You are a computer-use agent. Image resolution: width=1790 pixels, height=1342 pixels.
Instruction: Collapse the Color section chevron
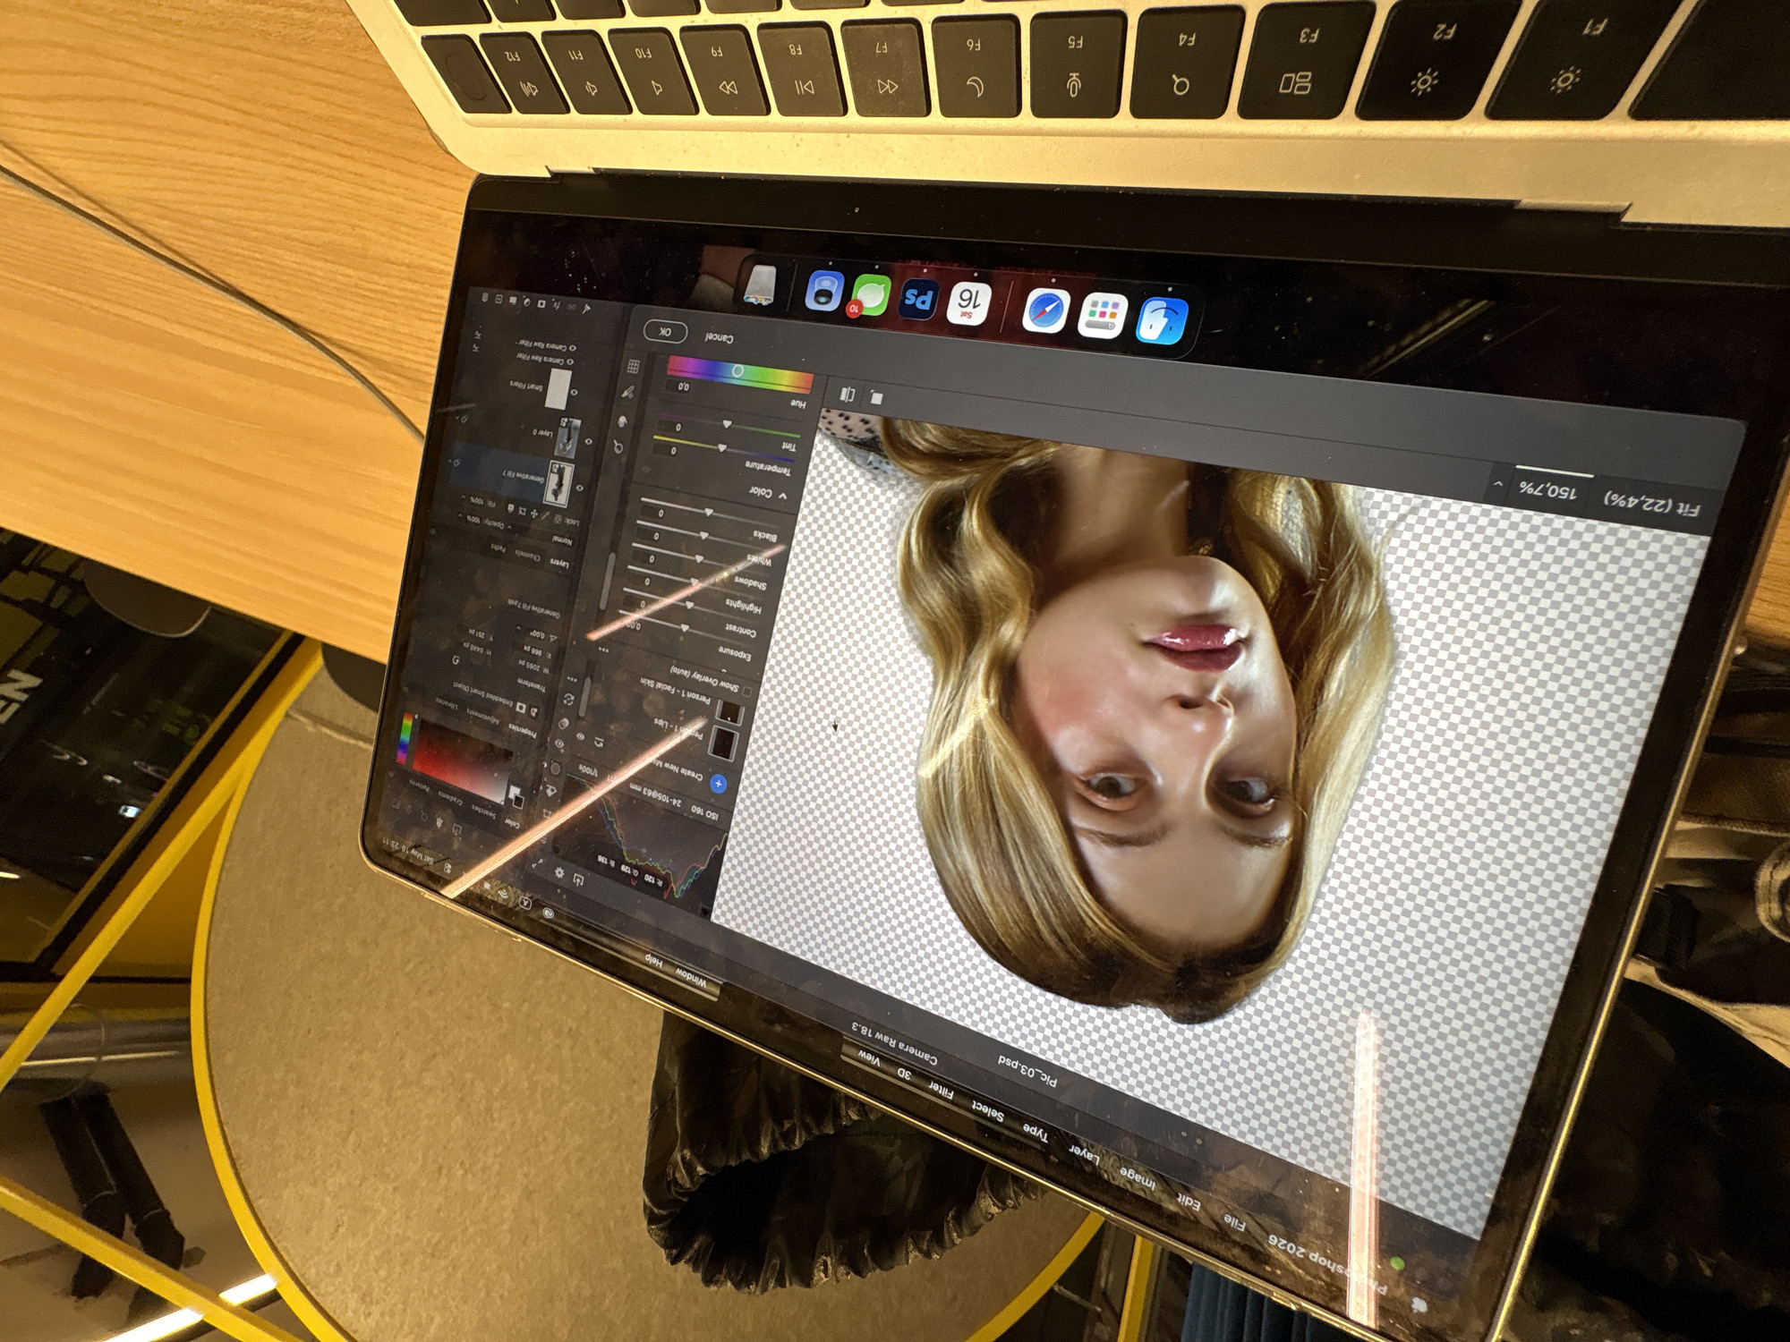783,496
